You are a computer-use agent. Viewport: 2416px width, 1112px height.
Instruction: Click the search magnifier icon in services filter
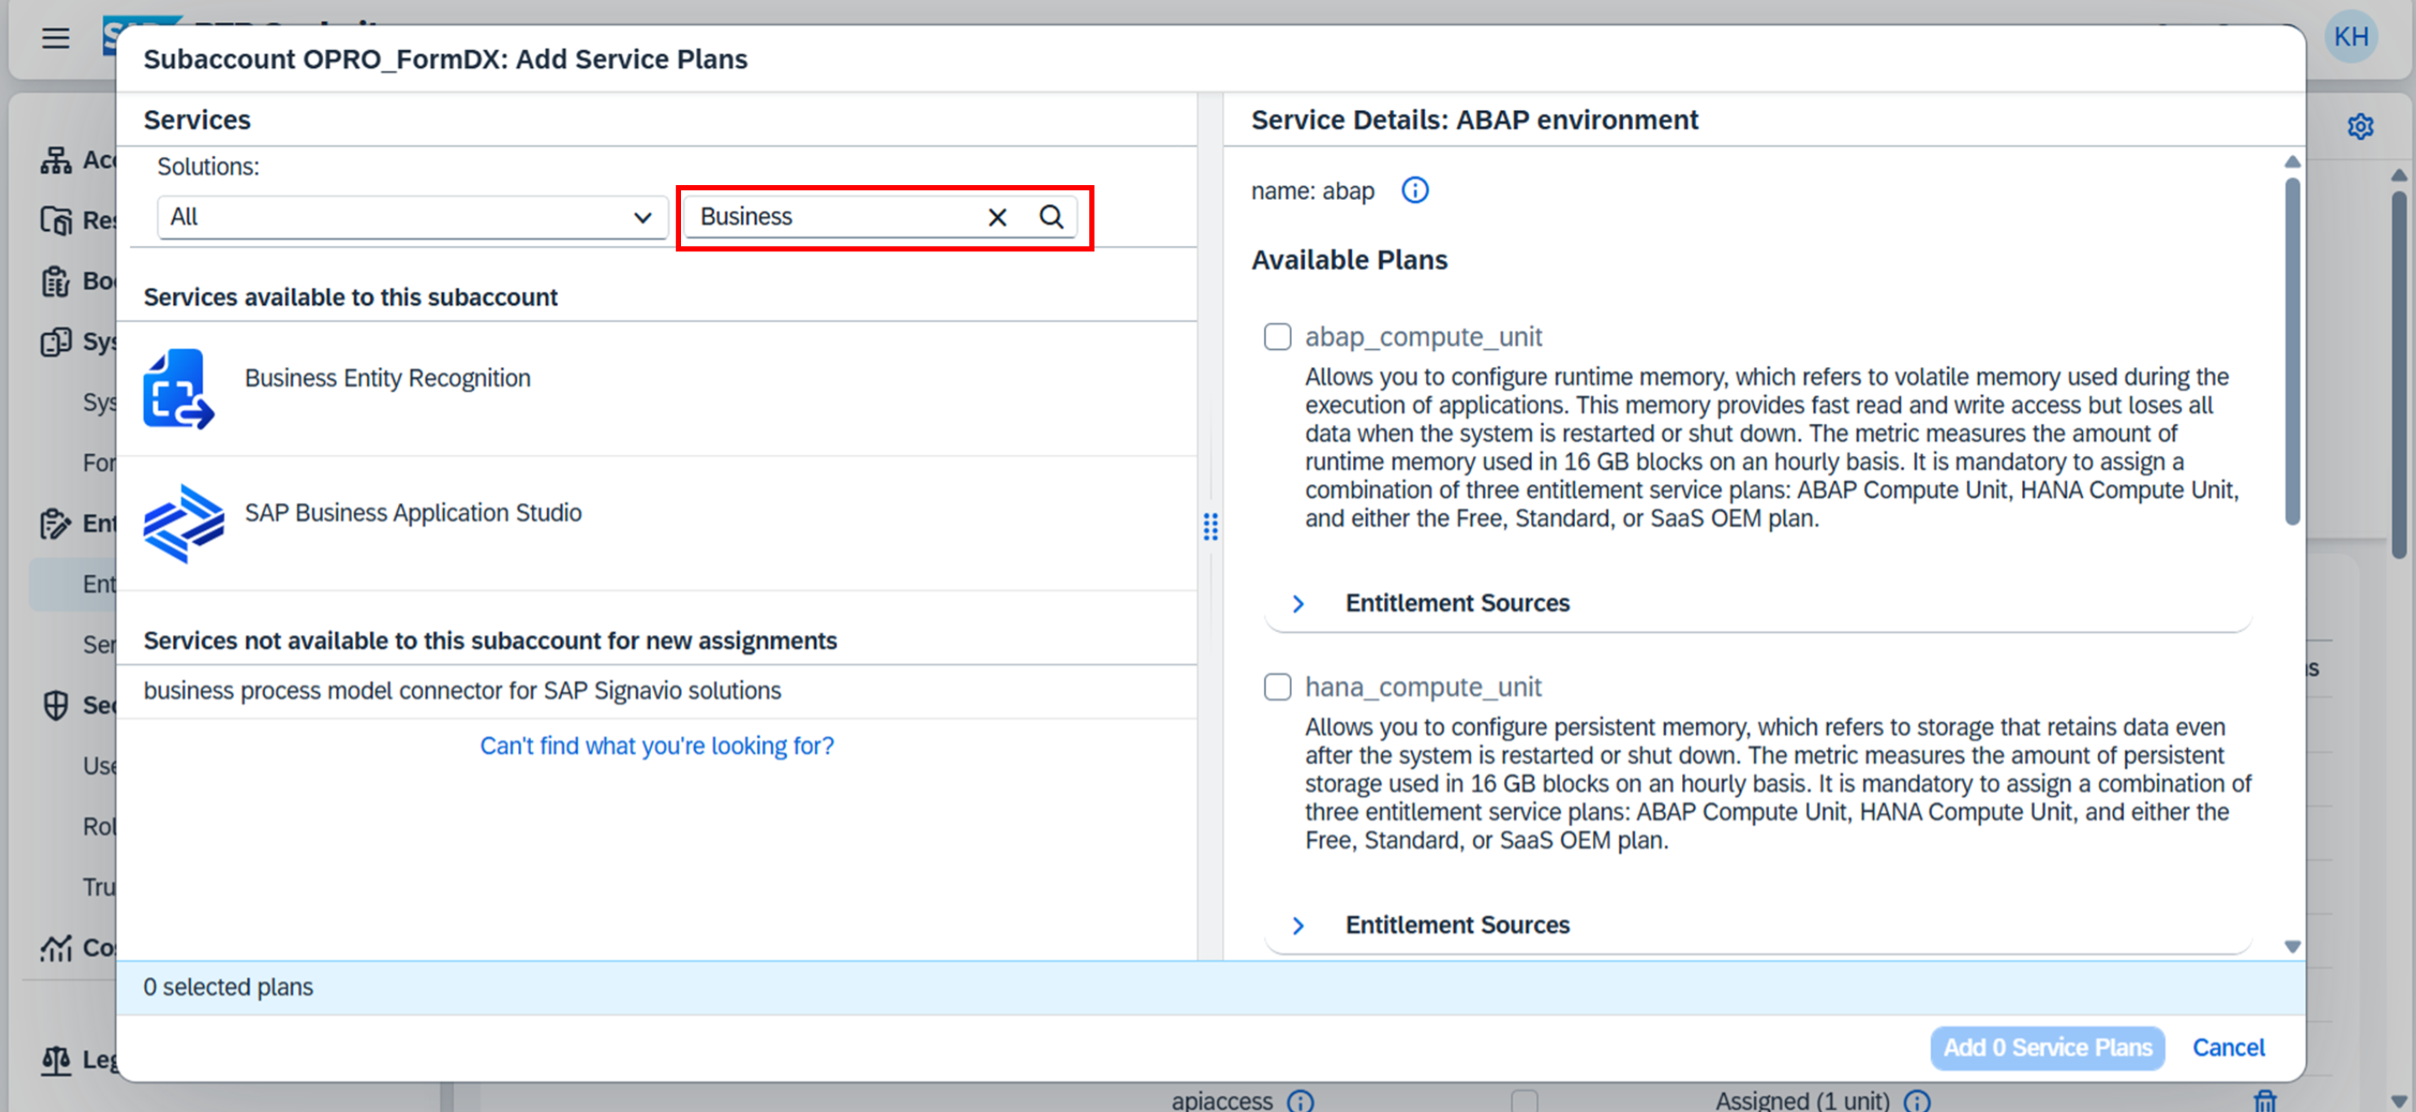(1051, 217)
